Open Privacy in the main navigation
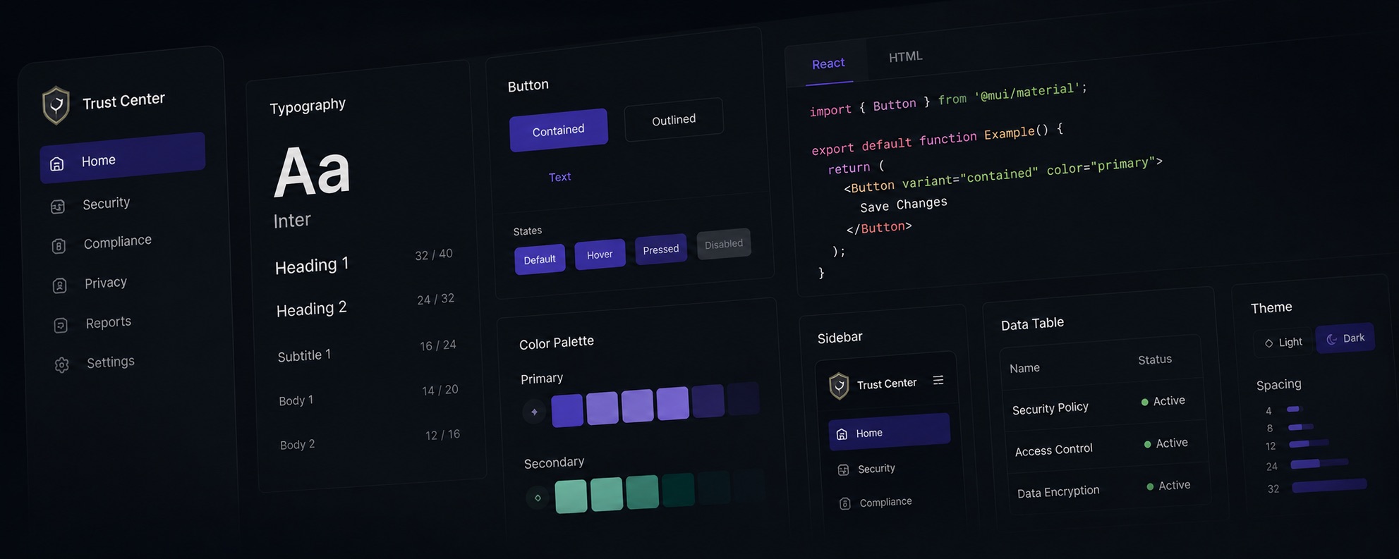 click(x=104, y=283)
